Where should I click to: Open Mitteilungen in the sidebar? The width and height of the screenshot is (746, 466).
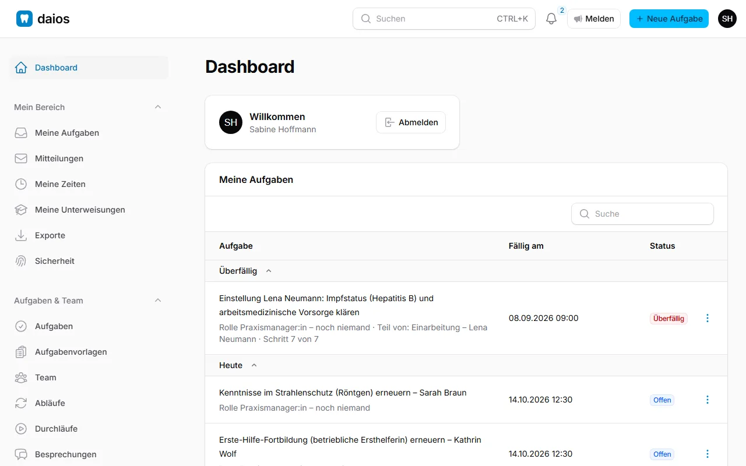(x=89, y=158)
